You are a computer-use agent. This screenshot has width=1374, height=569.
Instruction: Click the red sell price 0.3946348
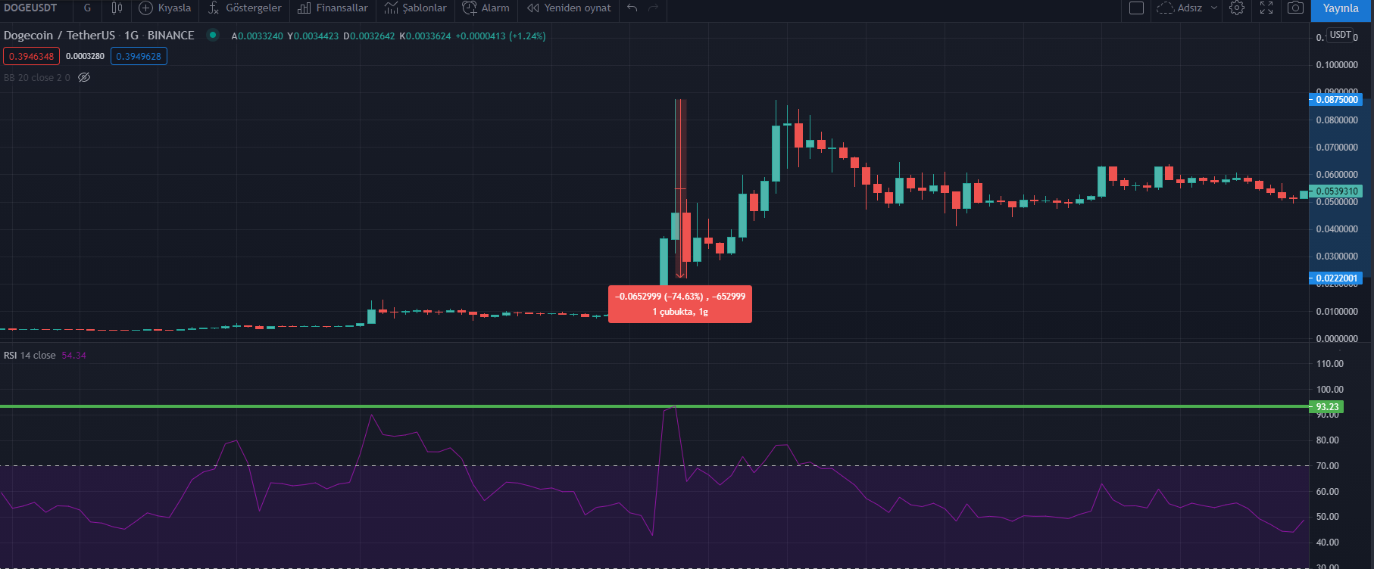click(x=32, y=56)
